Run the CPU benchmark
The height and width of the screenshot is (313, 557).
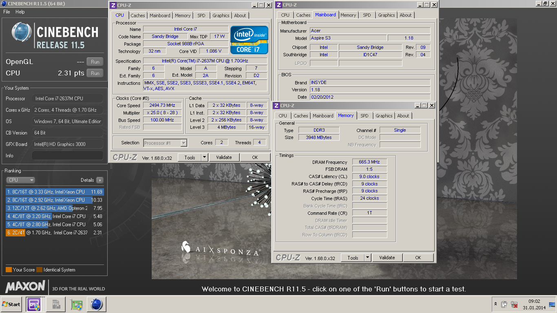(95, 73)
